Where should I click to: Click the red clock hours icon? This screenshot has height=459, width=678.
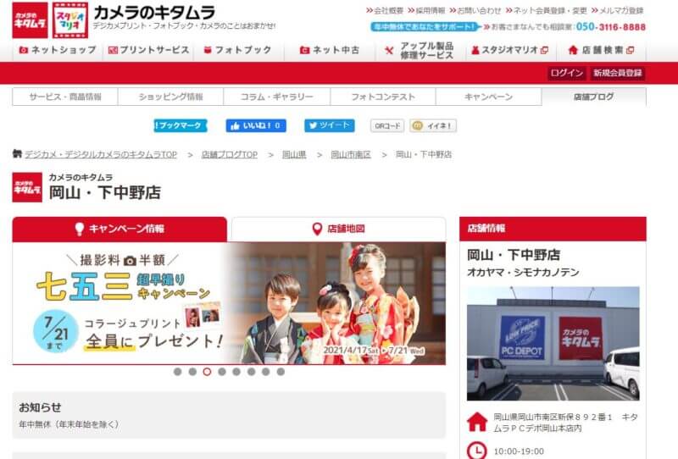click(477, 451)
